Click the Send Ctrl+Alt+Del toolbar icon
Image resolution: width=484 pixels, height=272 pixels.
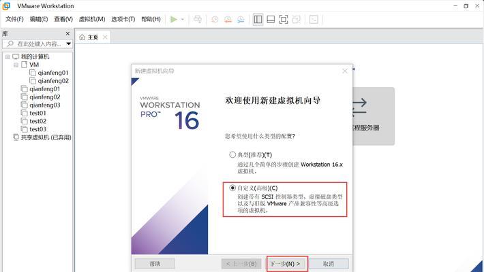[198, 20]
